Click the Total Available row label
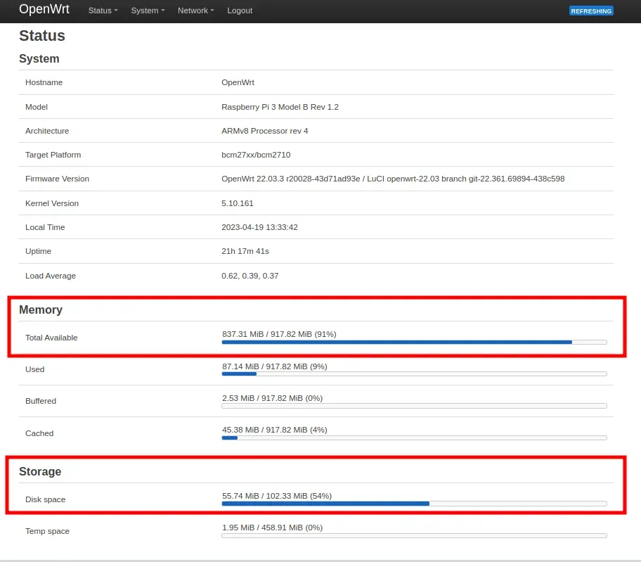Viewport: 641px width, 562px height. 51,338
